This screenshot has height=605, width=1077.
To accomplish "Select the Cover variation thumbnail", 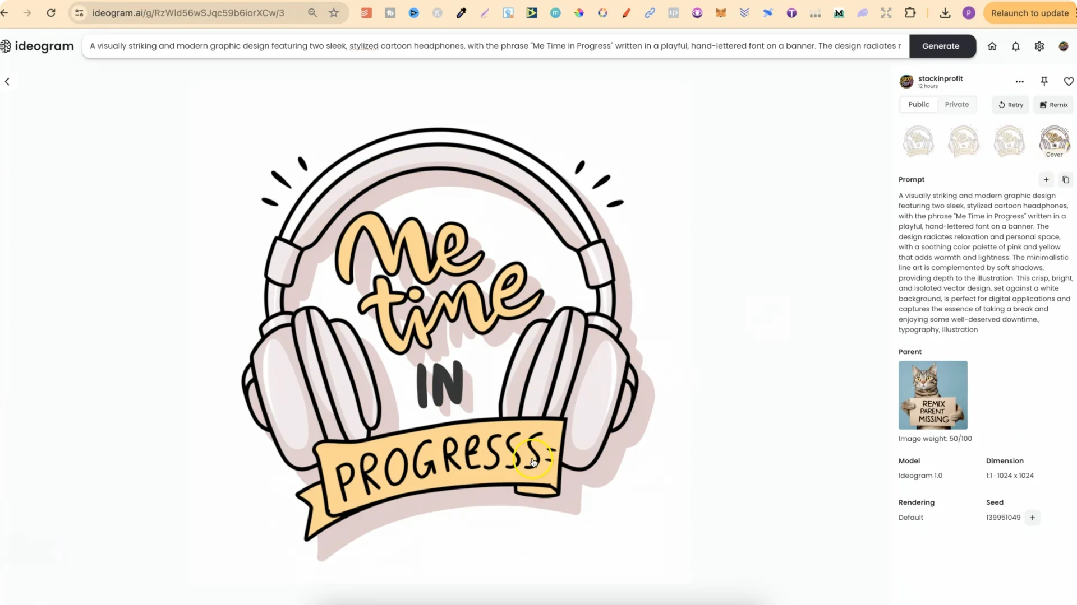I will click(x=1054, y=141).
